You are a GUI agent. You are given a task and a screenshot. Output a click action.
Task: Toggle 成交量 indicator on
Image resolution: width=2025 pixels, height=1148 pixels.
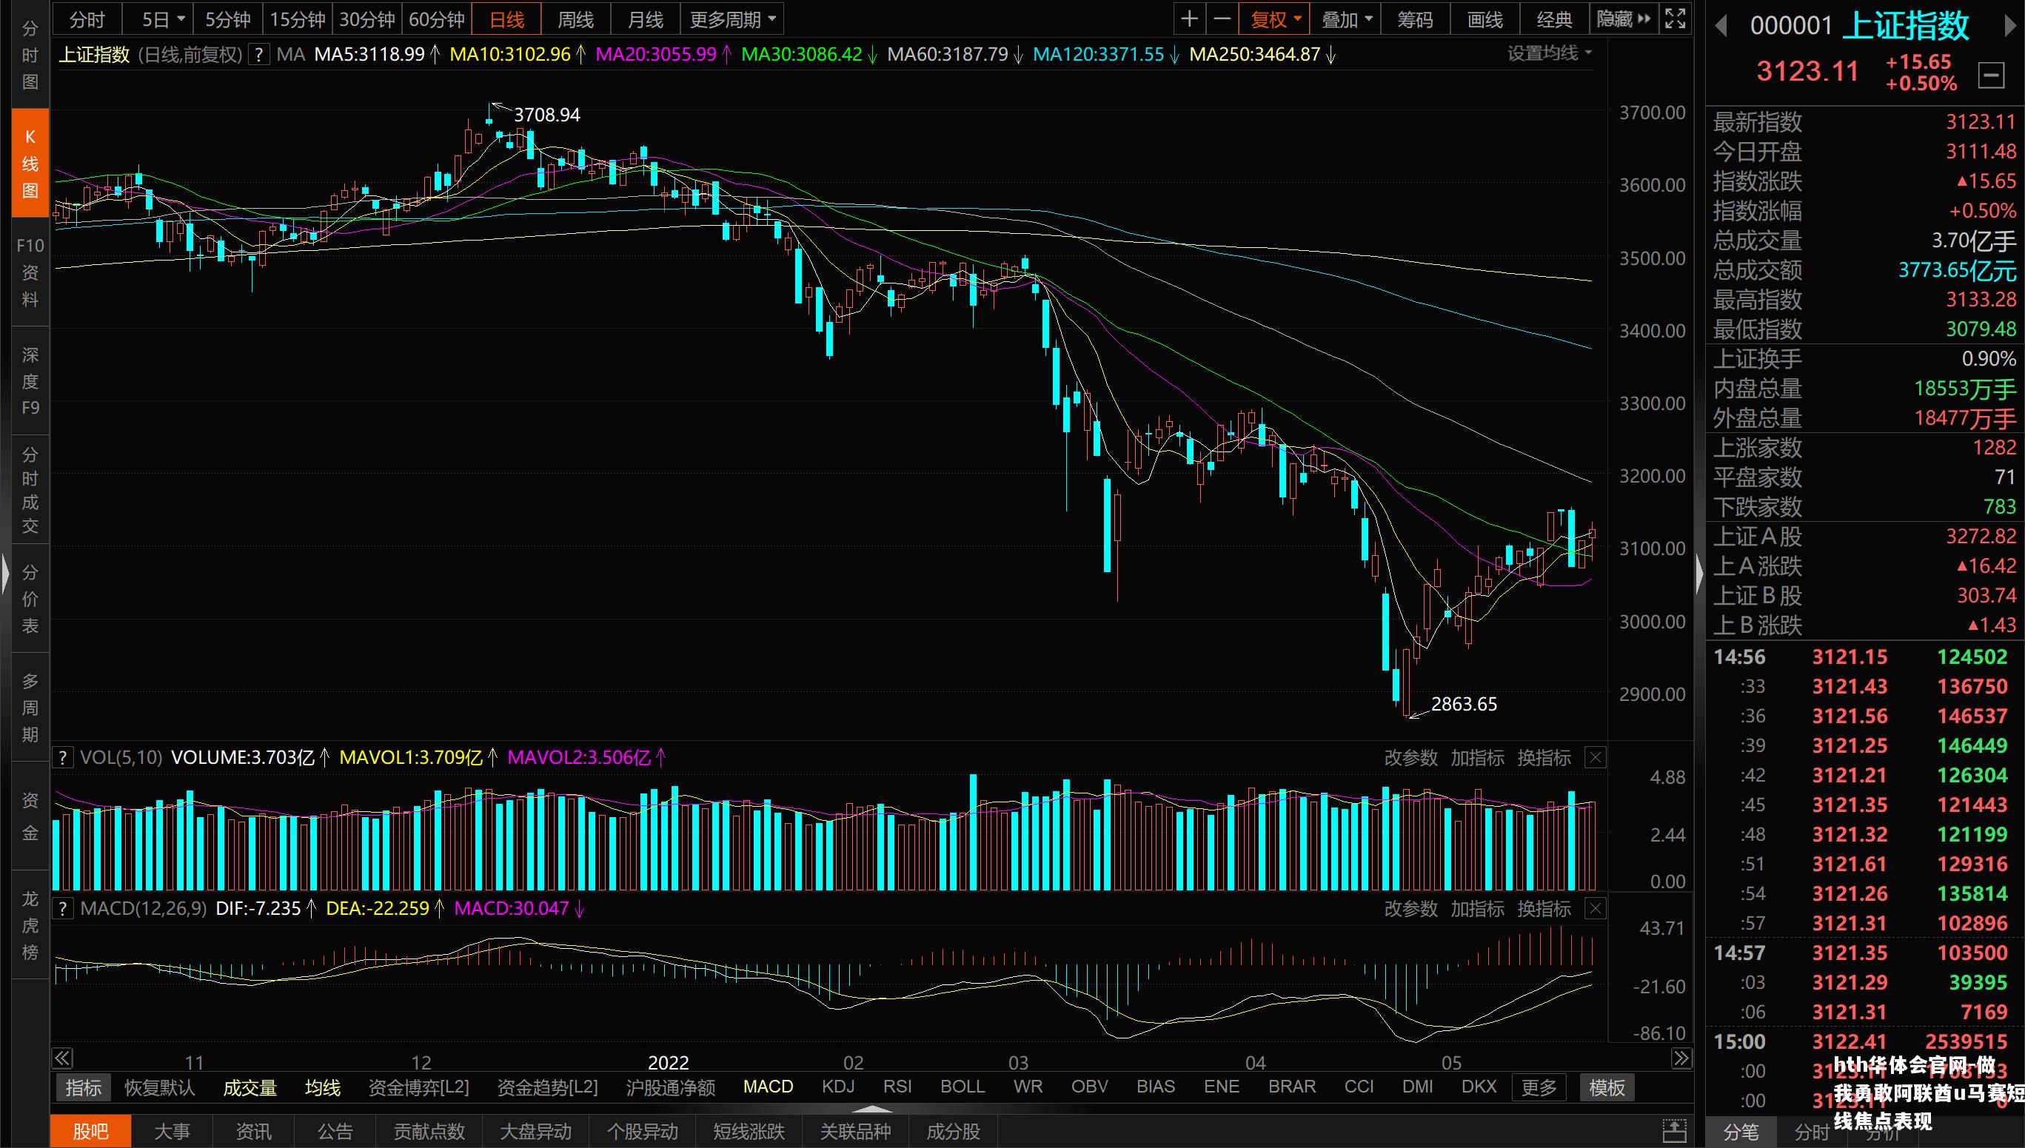click(x=250, y=1088)
